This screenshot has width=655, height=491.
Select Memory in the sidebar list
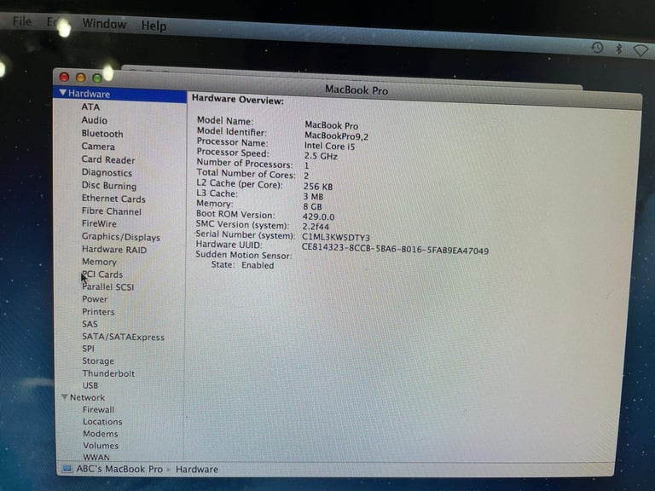[100, 263]
